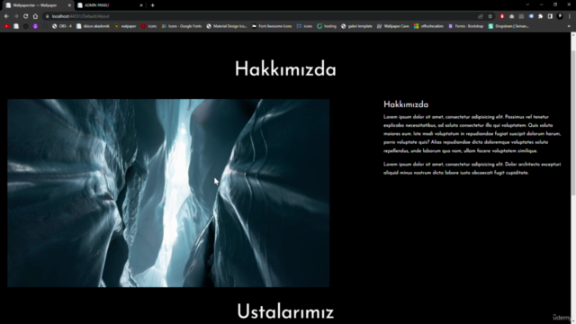Open the browser home page icon
This screenshot has height=324, width=576.
[35, 16]
